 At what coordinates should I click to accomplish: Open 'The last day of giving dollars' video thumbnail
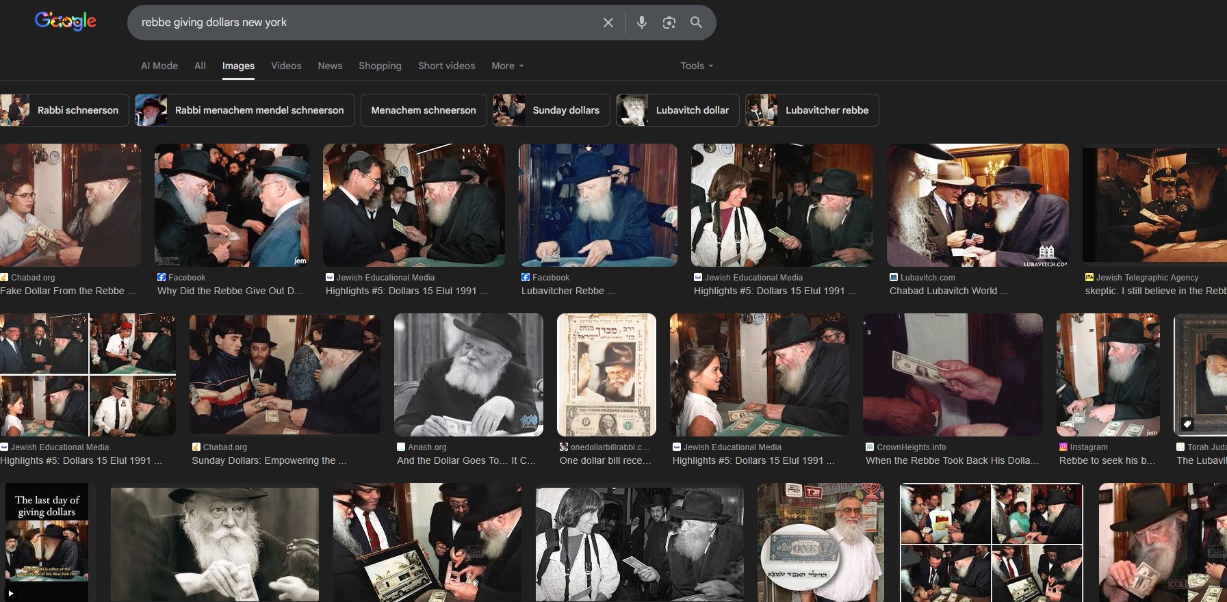pos(47,542)
